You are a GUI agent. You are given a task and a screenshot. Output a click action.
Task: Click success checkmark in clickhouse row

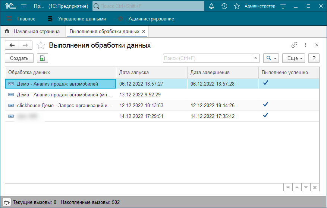click(x=265, y=104)
